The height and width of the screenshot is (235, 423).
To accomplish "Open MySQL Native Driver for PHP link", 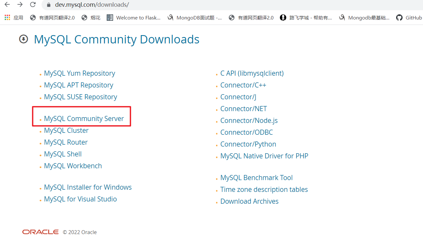I will tap(264, 156).
